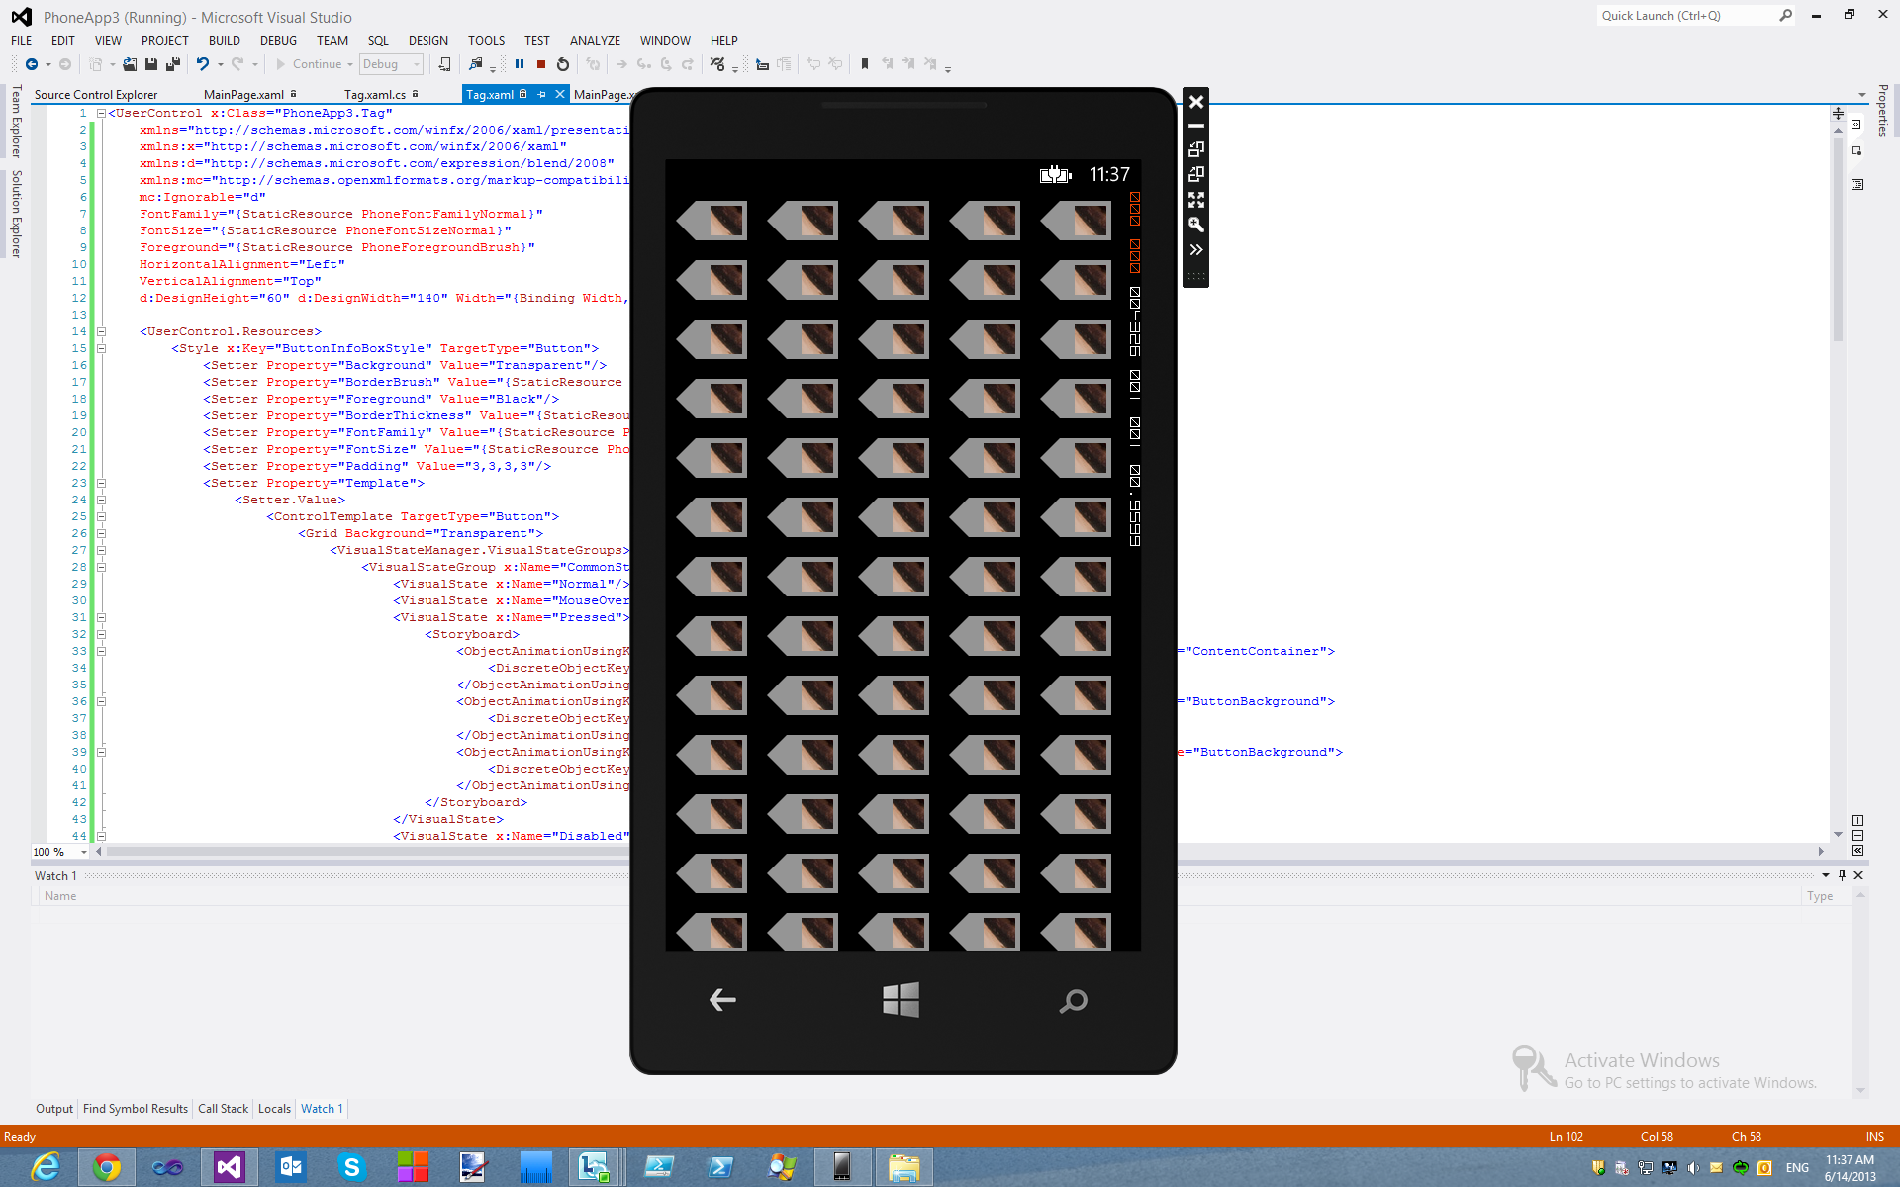Switch to Call Stack tab
This screenshot has height=1187, width=1900.
pos(223,1109)
